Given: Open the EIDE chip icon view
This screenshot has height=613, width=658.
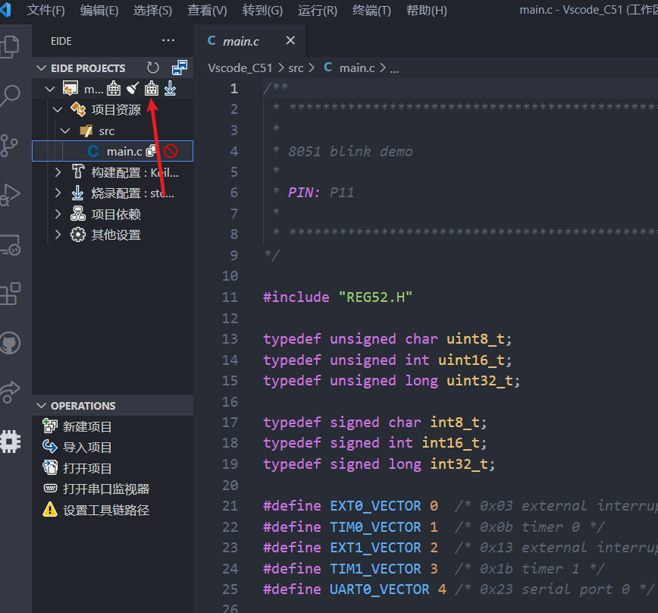Looking at the screenshot, I should click(10, 442).
